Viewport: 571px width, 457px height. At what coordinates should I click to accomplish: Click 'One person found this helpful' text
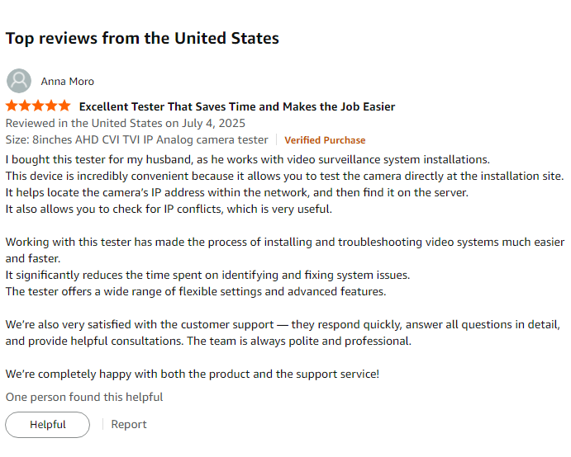click(84, 397)
